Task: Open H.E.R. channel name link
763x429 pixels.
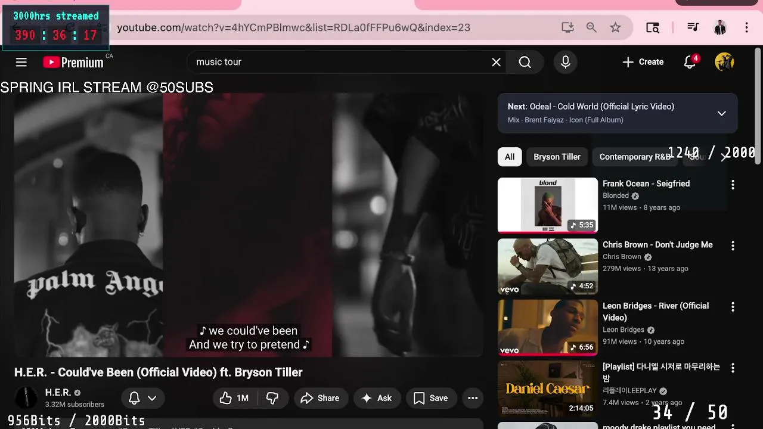Action: tap(58, 393)
